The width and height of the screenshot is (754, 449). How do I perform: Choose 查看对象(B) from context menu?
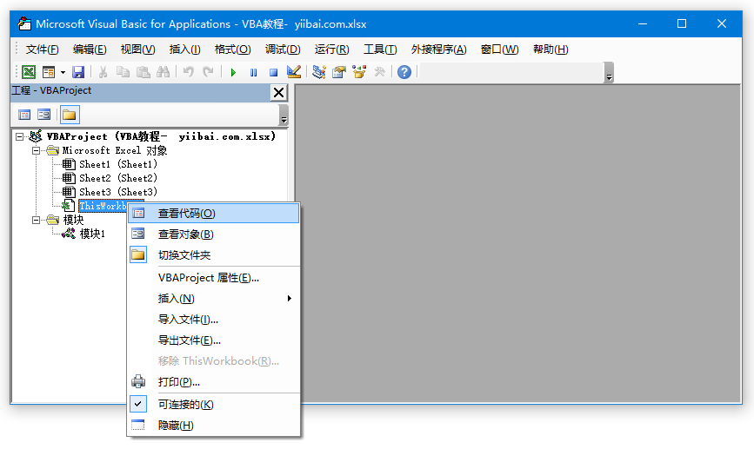pyautogui.click(x=214, y=234)
